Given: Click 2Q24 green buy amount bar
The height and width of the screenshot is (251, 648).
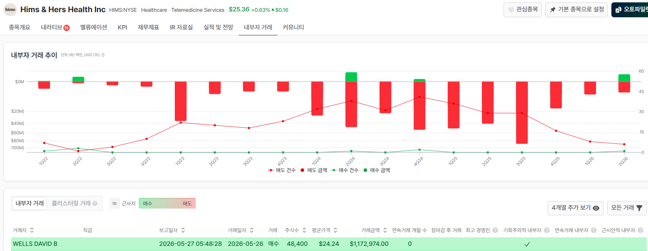Looking at the screenshot, I should point(351,77).
